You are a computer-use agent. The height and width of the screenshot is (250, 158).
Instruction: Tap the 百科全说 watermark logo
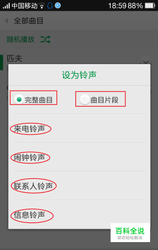tap(130, 233)
